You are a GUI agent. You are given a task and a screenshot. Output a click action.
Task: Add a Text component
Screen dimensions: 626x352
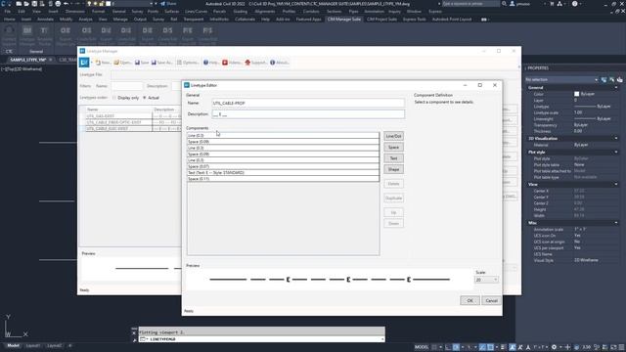point(393,158)
